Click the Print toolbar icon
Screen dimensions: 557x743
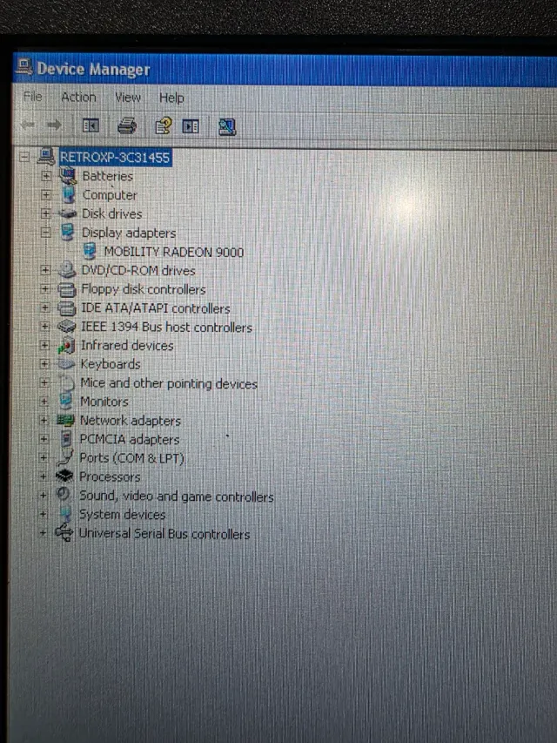[127, 126]
